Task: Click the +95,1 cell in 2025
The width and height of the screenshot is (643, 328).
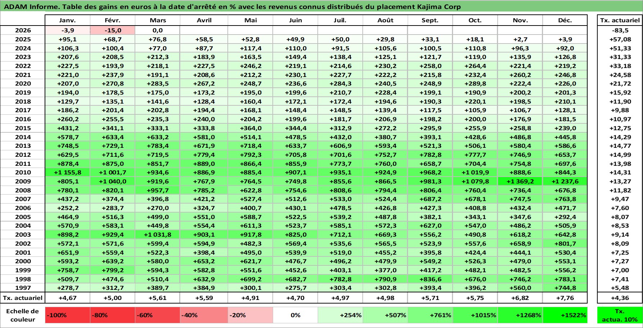Action: tap(68, 39)
